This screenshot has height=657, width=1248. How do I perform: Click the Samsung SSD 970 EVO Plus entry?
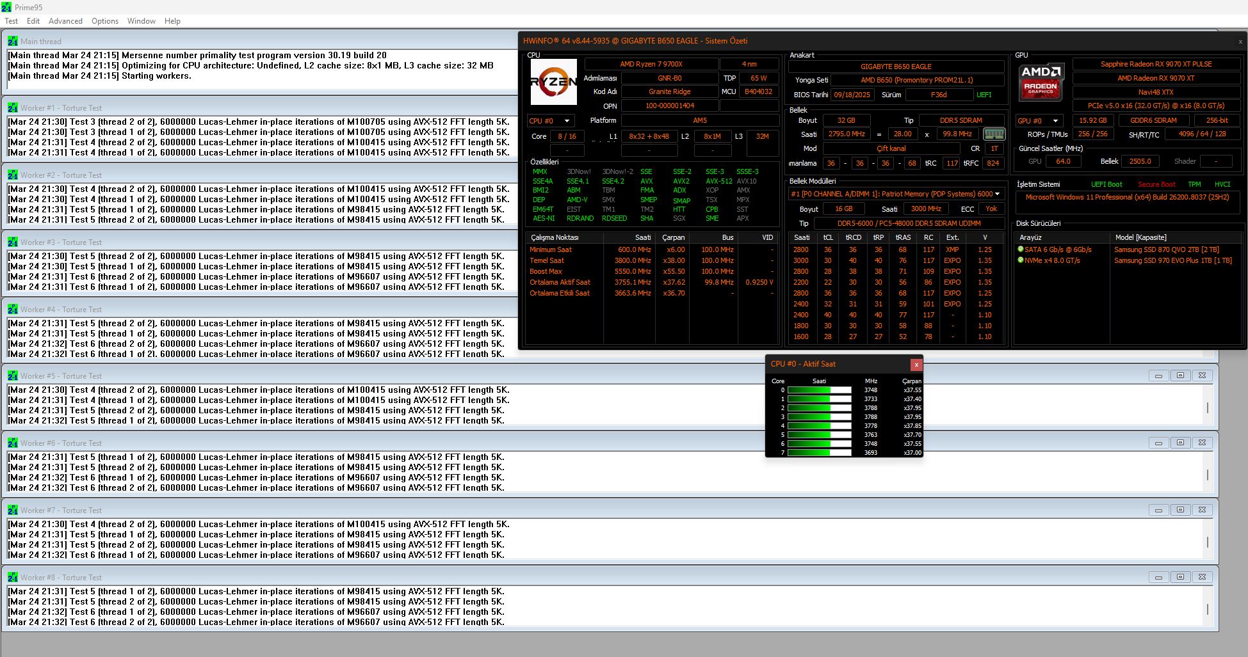pos(1173,260)
